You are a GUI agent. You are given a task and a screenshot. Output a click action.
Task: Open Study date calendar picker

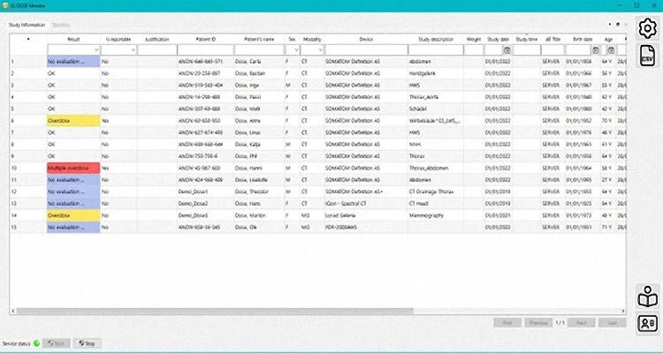click(507, 50)
